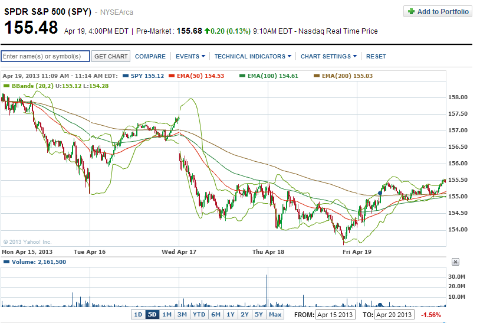Click the EMA(100) 154.61 legend label
Image resolution: width=480 pixels, height=323 pixels.
(273, 76)
